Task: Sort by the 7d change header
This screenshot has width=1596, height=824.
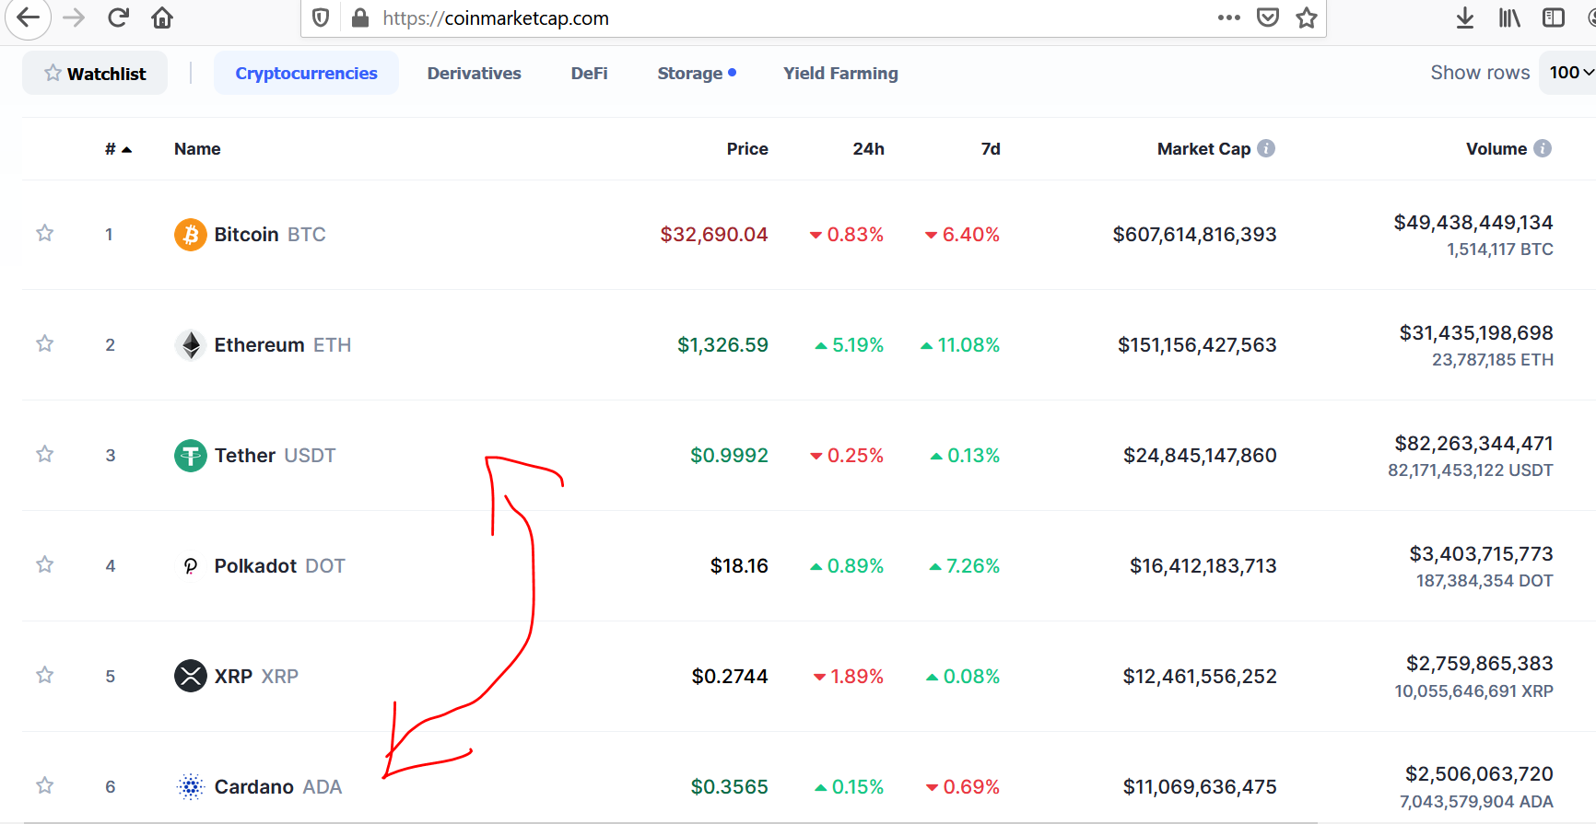Action: point(991,149)
